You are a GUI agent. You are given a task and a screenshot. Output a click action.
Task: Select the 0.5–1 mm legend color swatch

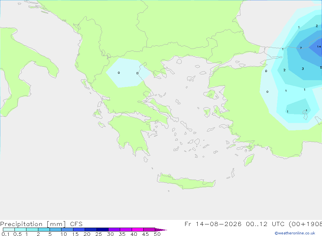click(20, 230)
